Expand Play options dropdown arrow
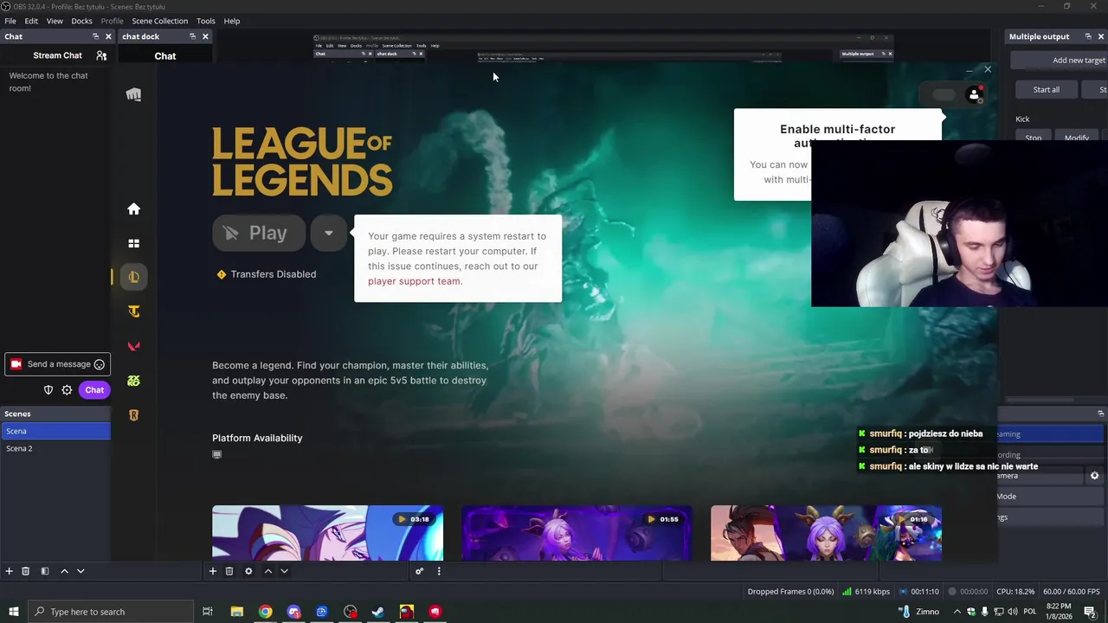Image resolution: width=1108 pixels, height=623 pixels. 328,233
